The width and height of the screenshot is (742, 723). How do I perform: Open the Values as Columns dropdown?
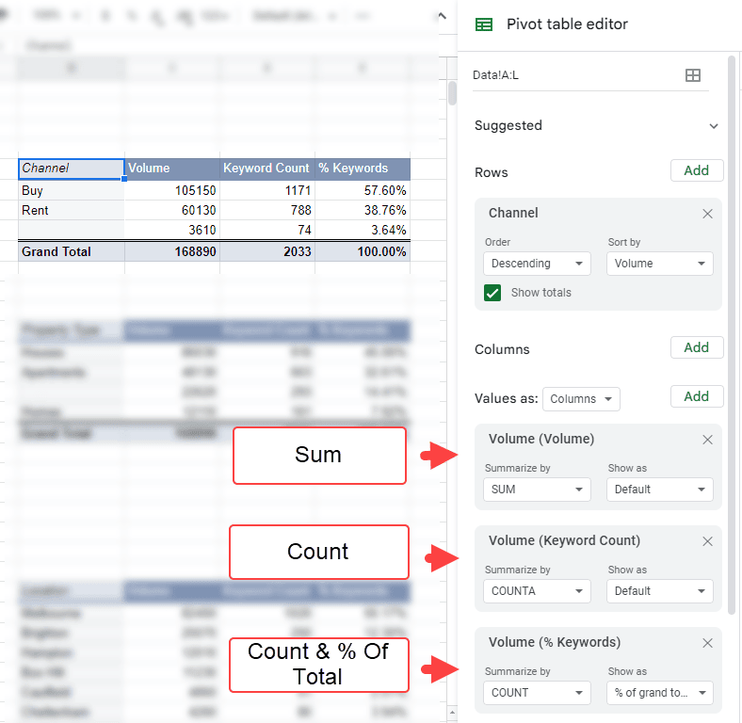pyautogui.click(x=581, y=399)
